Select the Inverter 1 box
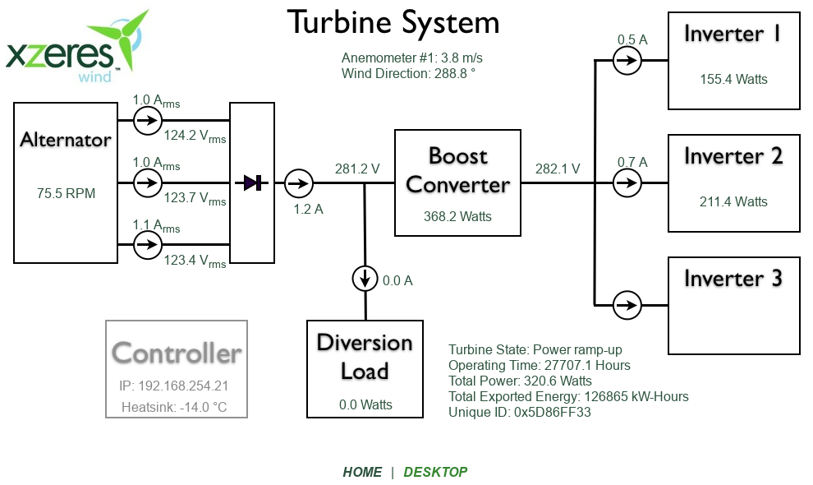Viewport: 813px width, 485px height. click(x=733, y=60)
